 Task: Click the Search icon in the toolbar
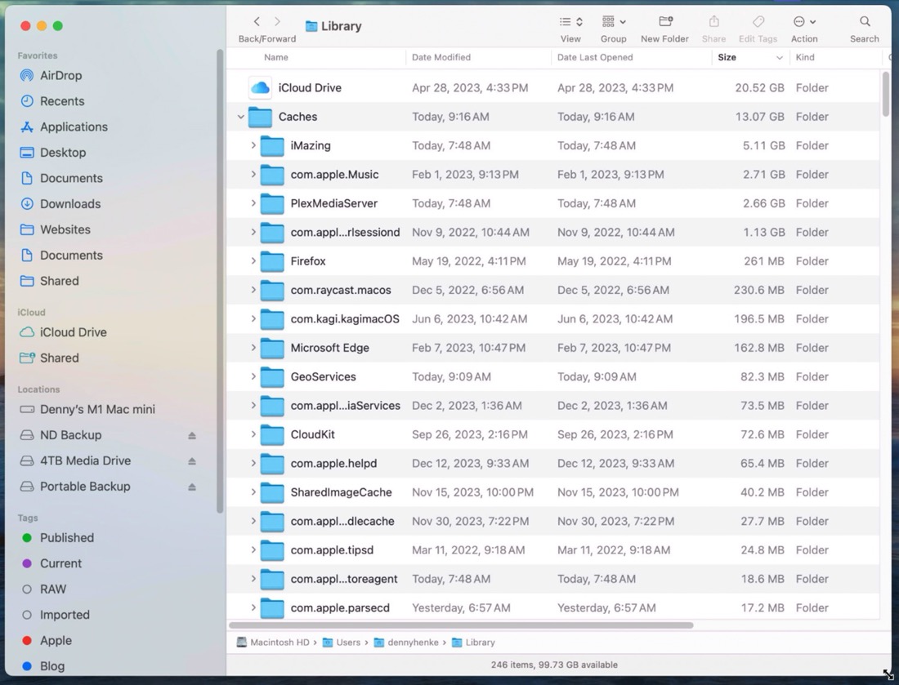click(x=864, y=22)
